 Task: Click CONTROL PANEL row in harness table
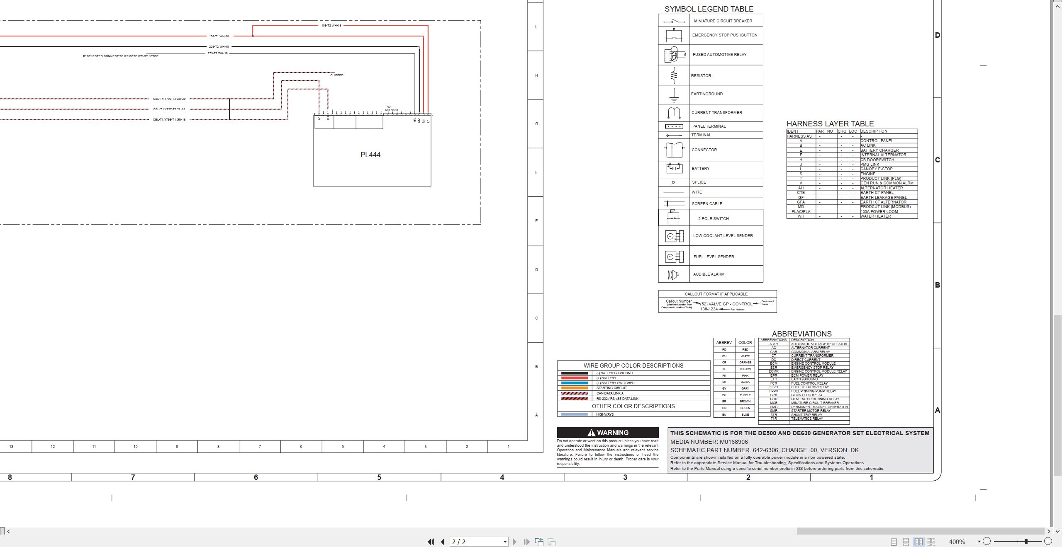pyautogui.click(x=852, y=141)
